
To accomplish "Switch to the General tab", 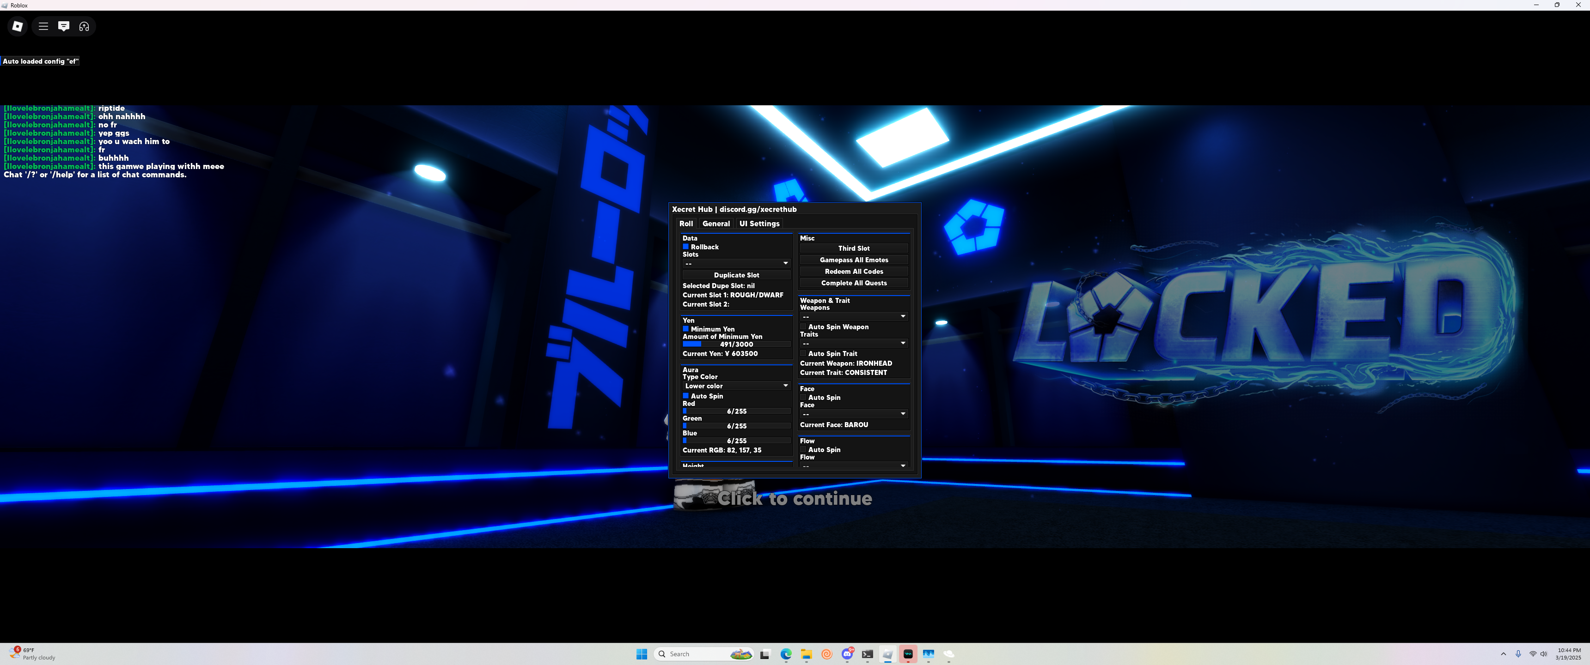I will [x=716, y=224].
